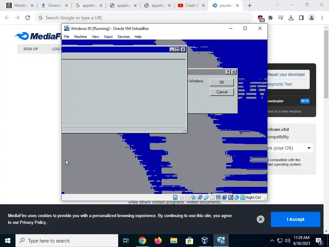This screenshot has height=247, width=329.
Task: Click the Chrome back arrow
Action: (x=7, y=18)
